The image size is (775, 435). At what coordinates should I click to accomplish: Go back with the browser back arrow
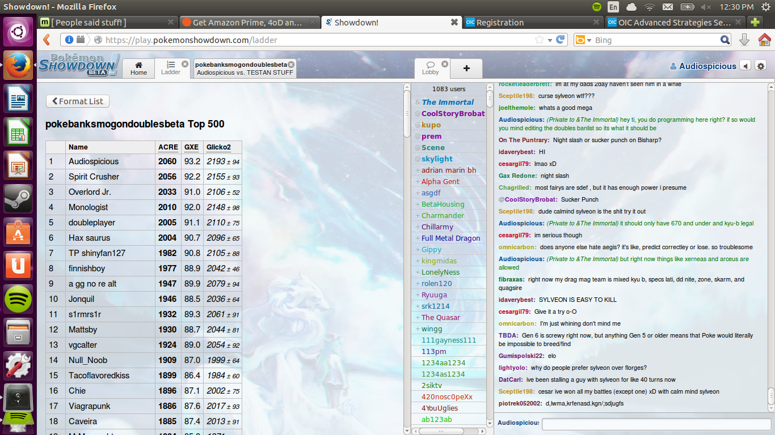47,40
